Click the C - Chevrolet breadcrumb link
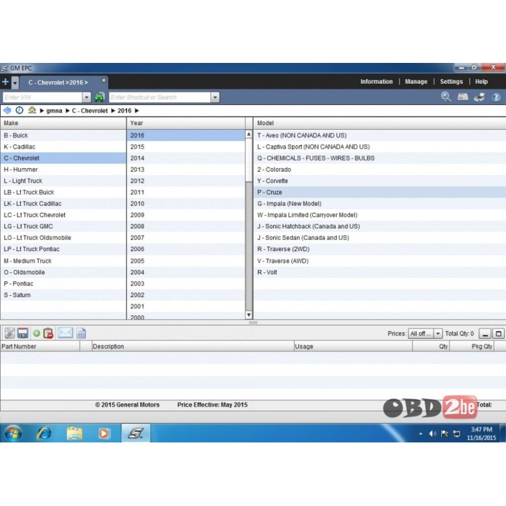The image size is (506, 506). (x=90, y=111)
